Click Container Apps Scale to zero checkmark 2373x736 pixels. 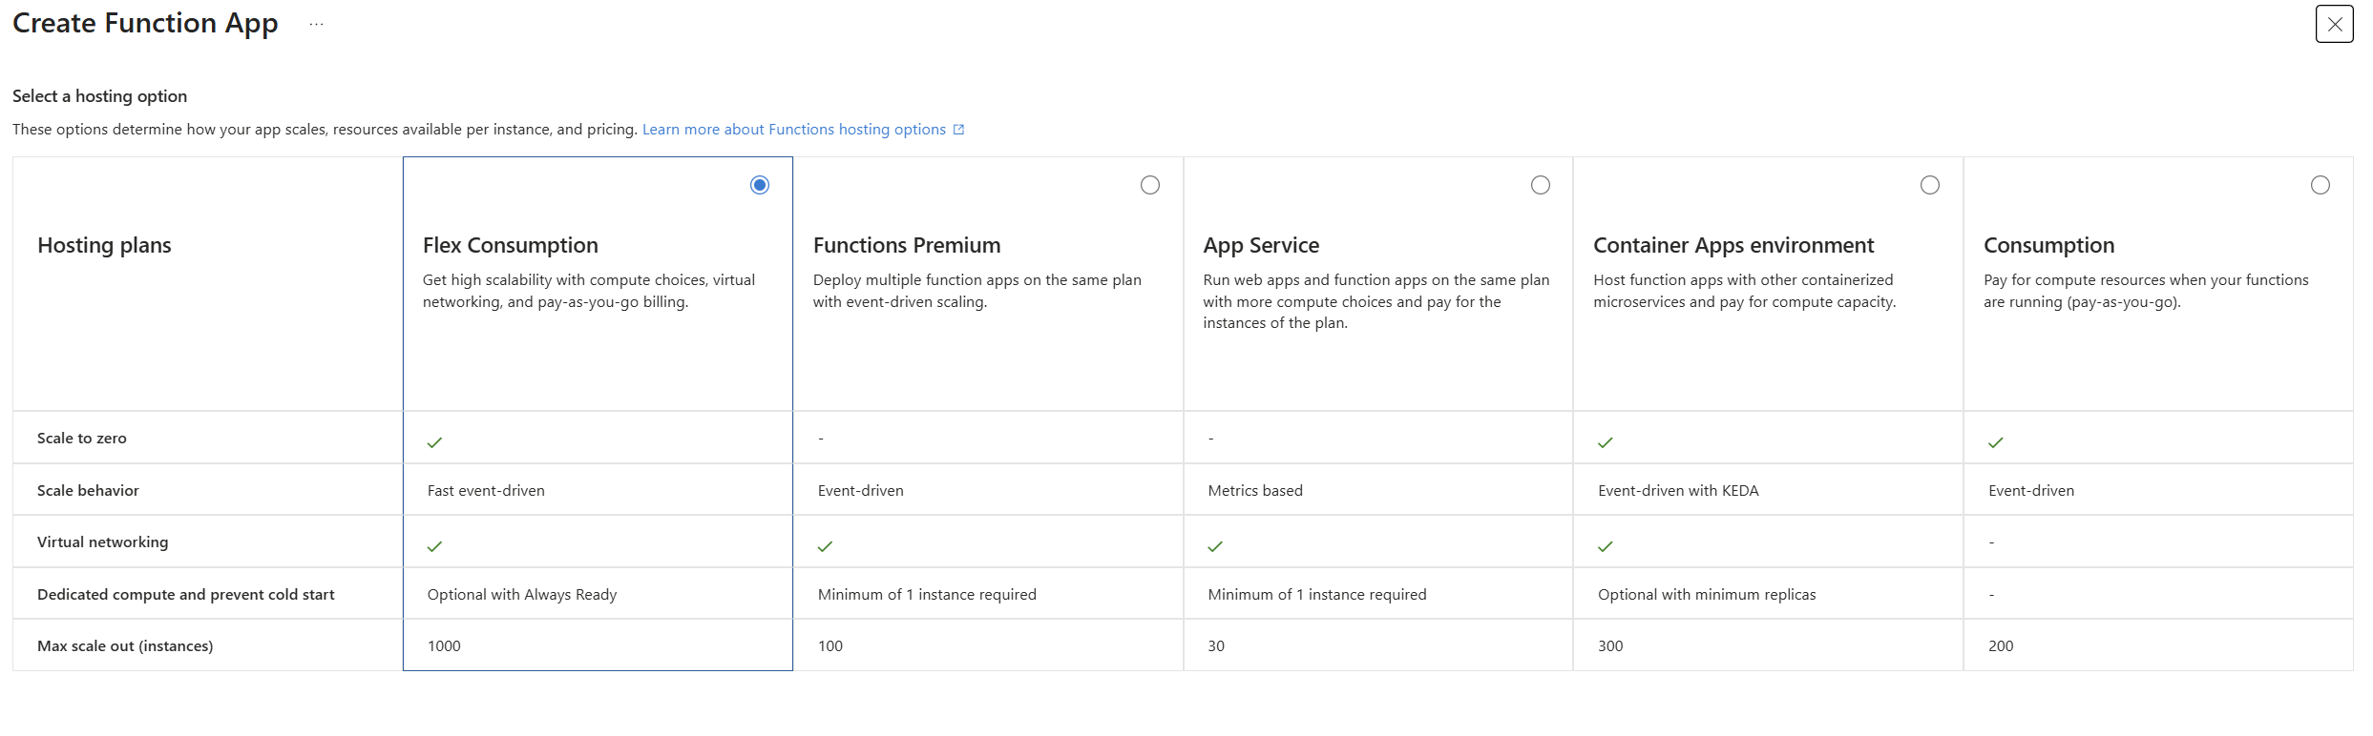click(x=1606, y=442)
